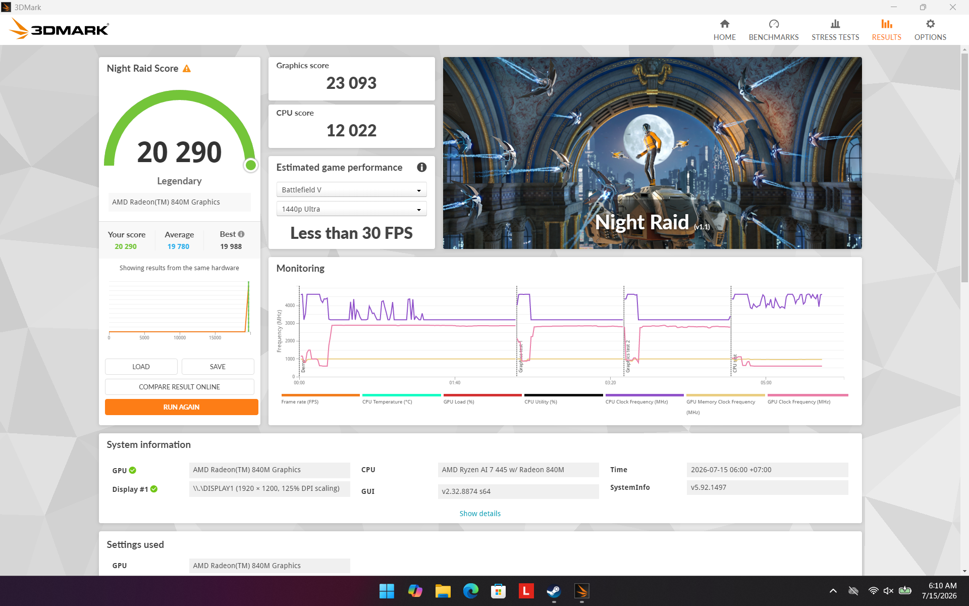Toggle the GPU Clock Frequency legend
Screen dimensions: 969x606
click(x=807, y=399)
